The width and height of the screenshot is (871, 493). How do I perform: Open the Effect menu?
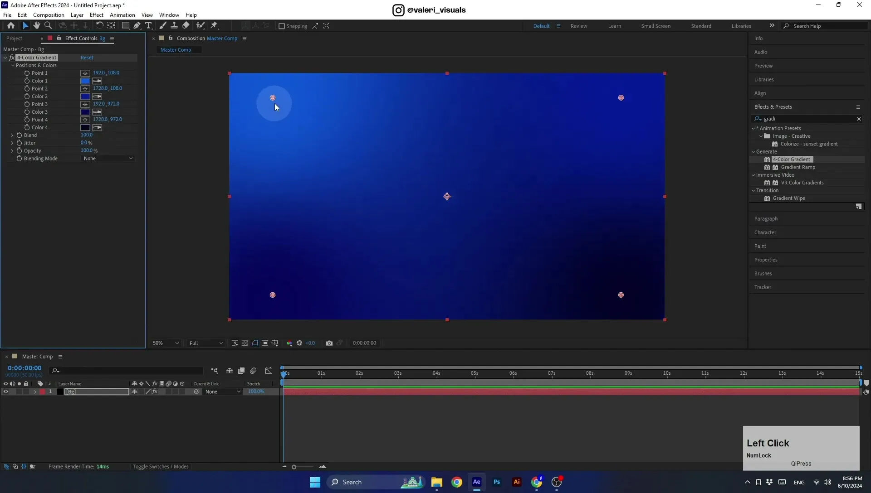tap(97, 15)
